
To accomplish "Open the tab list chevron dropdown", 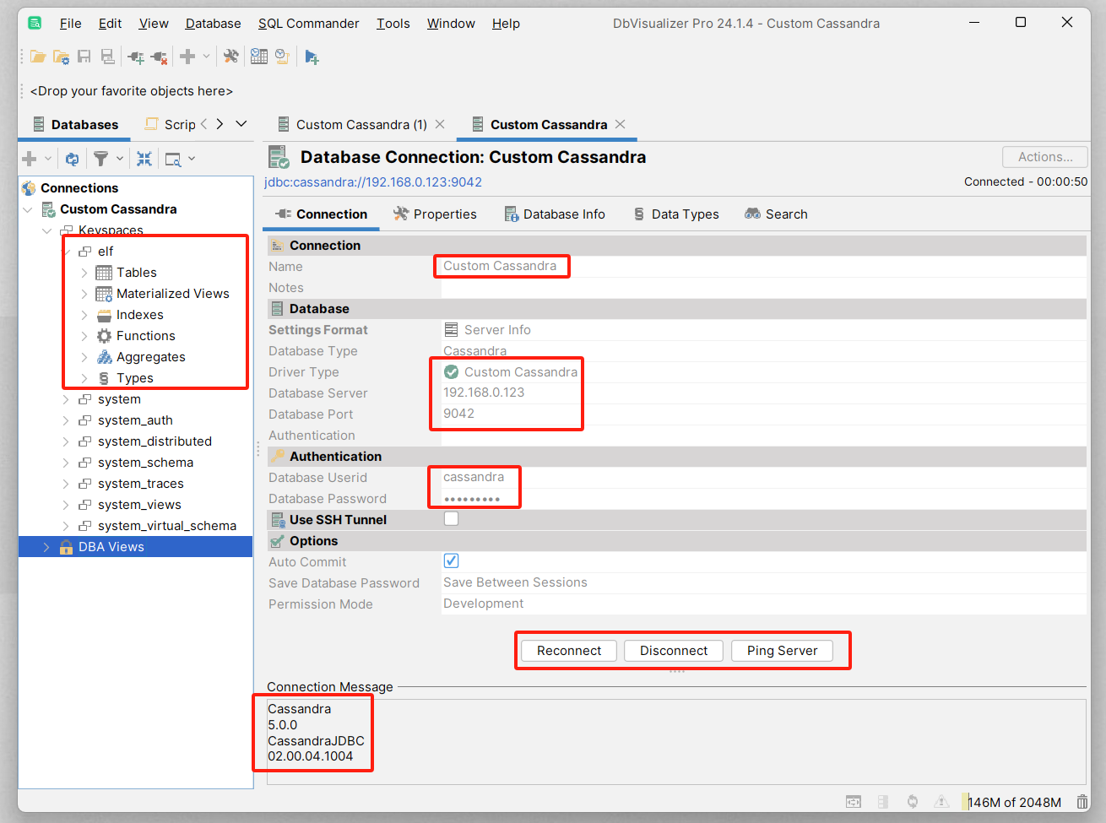I will pos(241,124).
